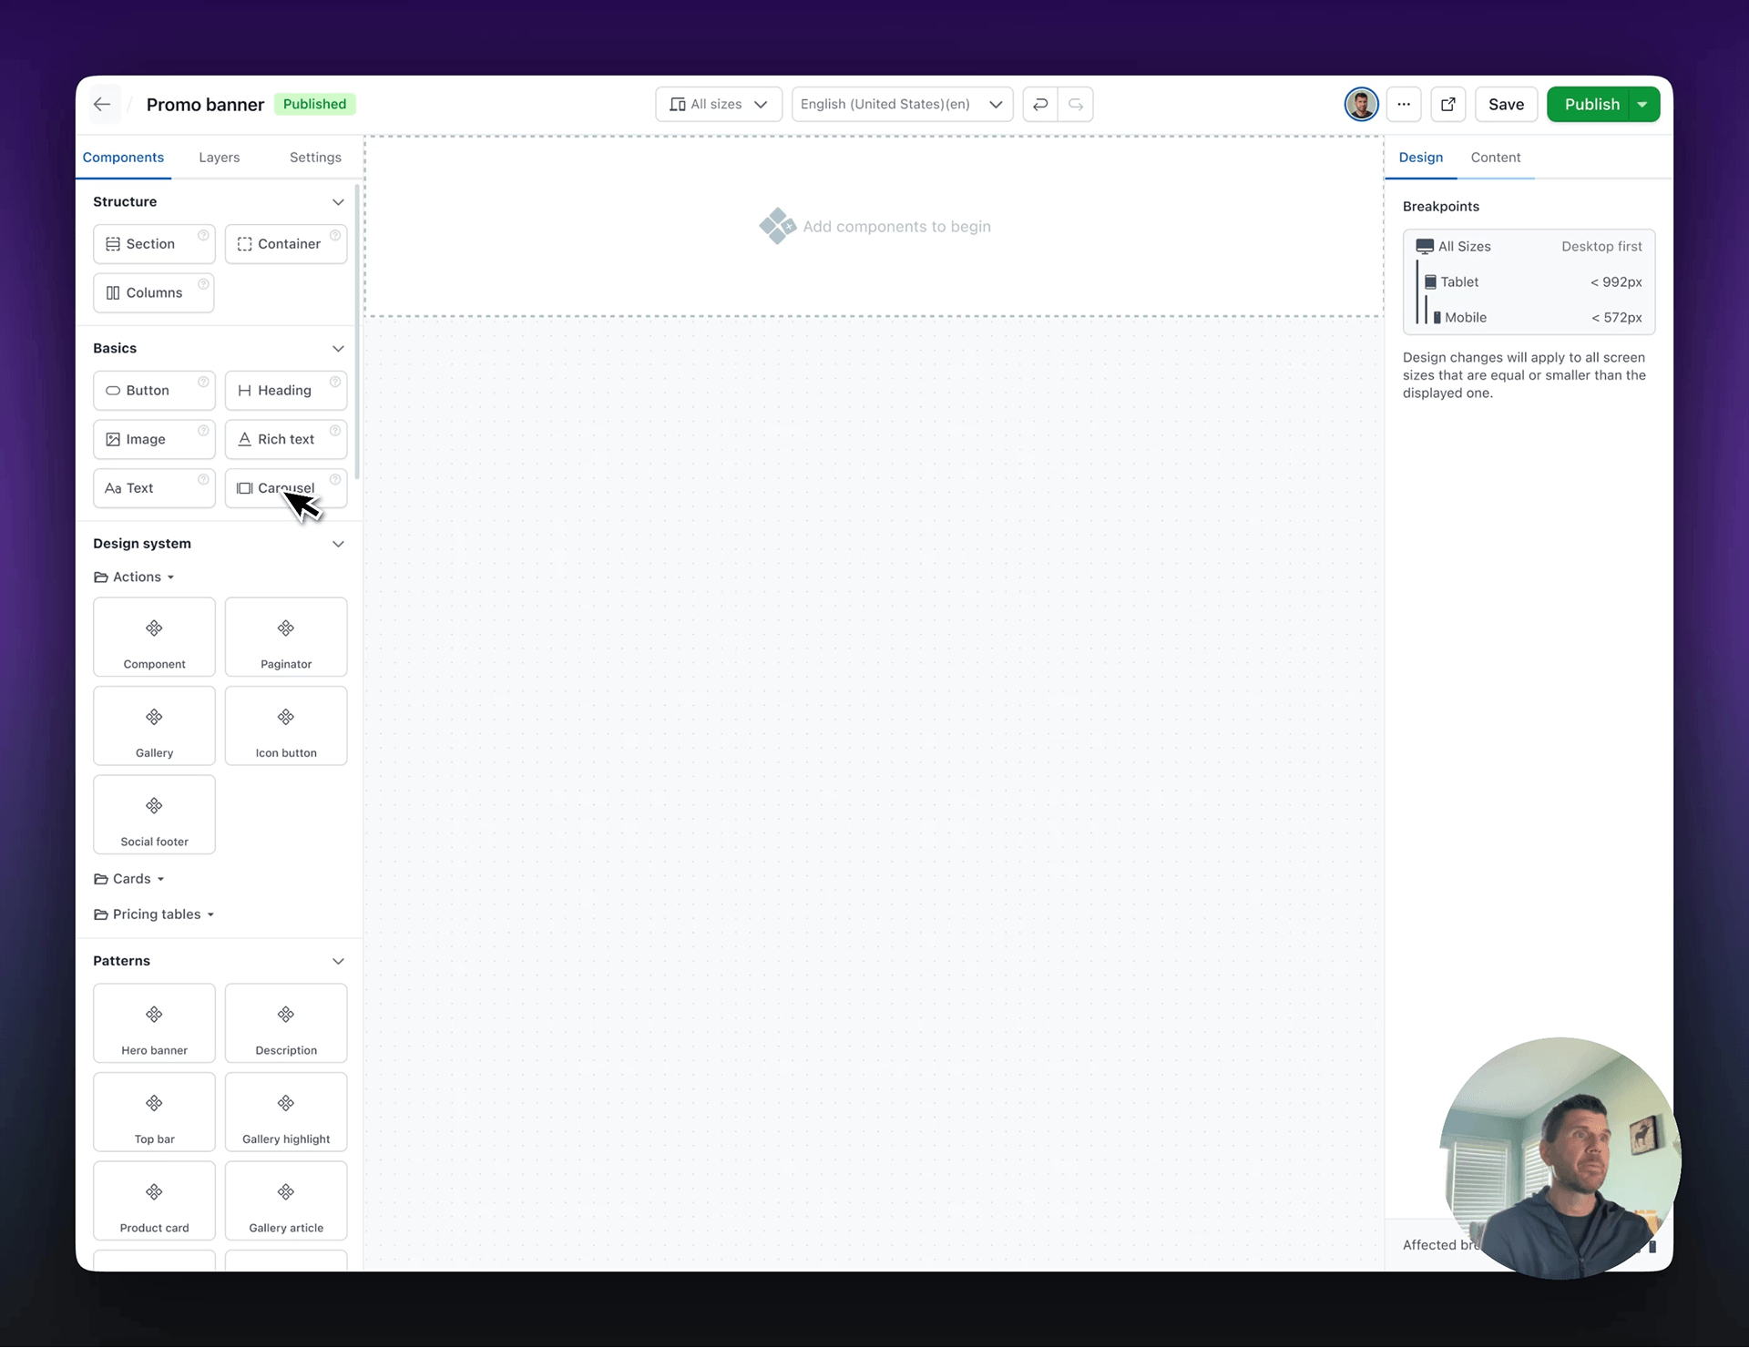Select the Icon button tile
Screen dimensions: 1749x1348
286,726
